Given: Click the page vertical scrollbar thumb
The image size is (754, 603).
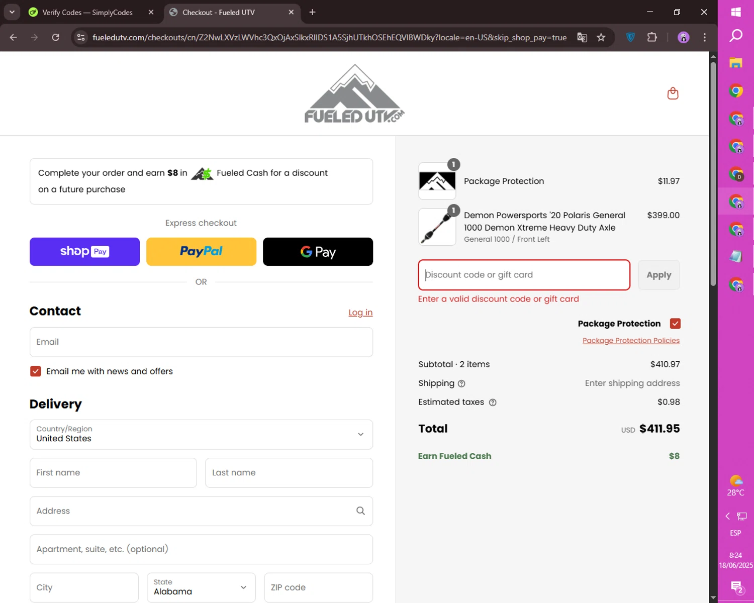Looking at the screenshot, I should coord(713,173).
